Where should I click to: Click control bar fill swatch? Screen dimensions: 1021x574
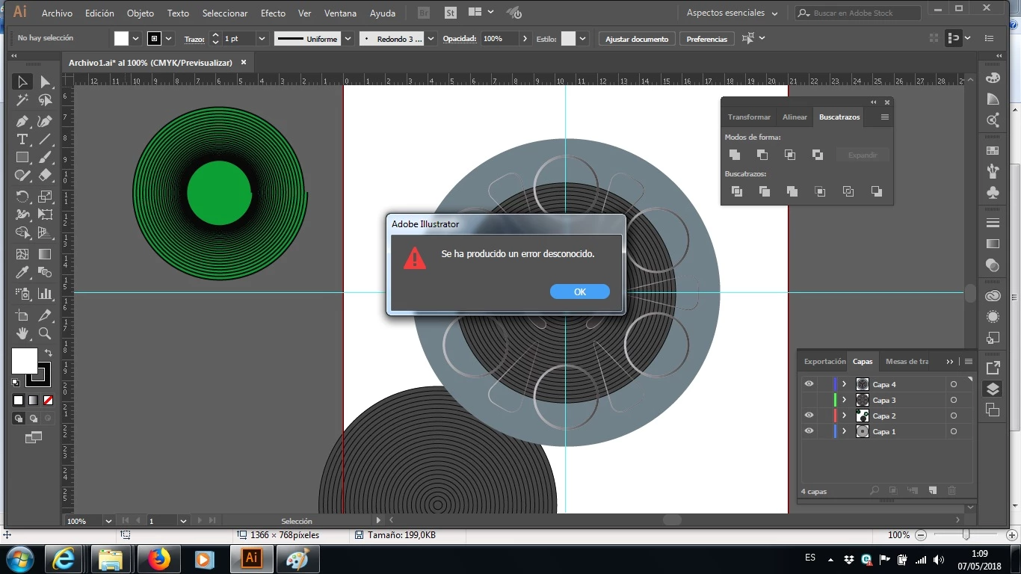click(x=121, y=38)
